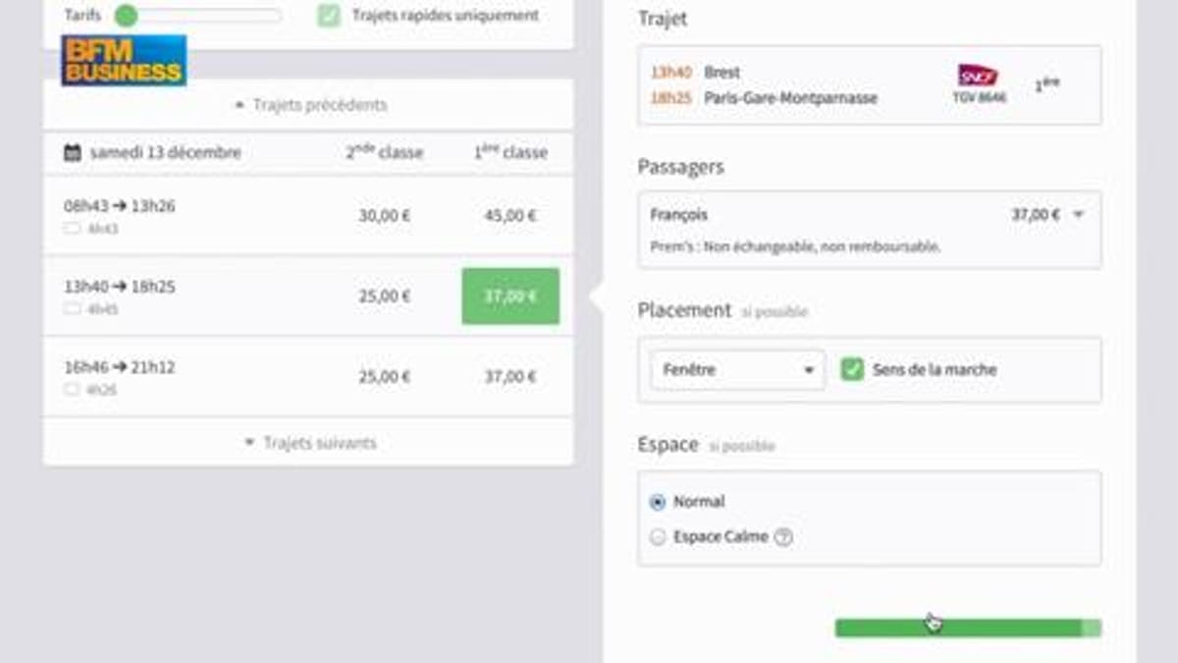Click duration icon under 13h40 trip
This screenshot has width=1178, height=663.
coord(72,309)
